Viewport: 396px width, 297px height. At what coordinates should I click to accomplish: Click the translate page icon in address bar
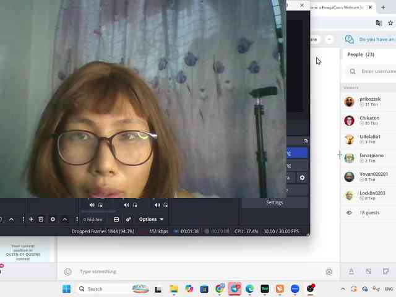click(x=379, y=23)
